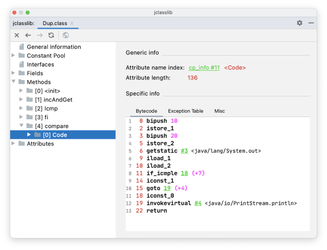Close the Dup.class tab

(72, 23)
